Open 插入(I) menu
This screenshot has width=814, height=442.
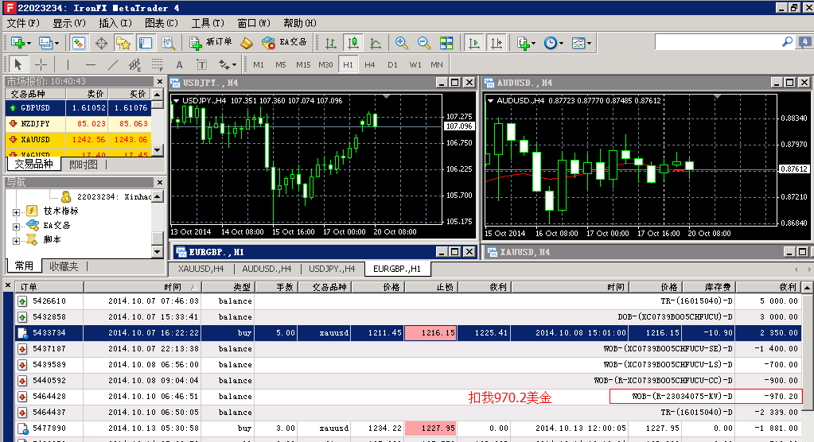point(115,23)
